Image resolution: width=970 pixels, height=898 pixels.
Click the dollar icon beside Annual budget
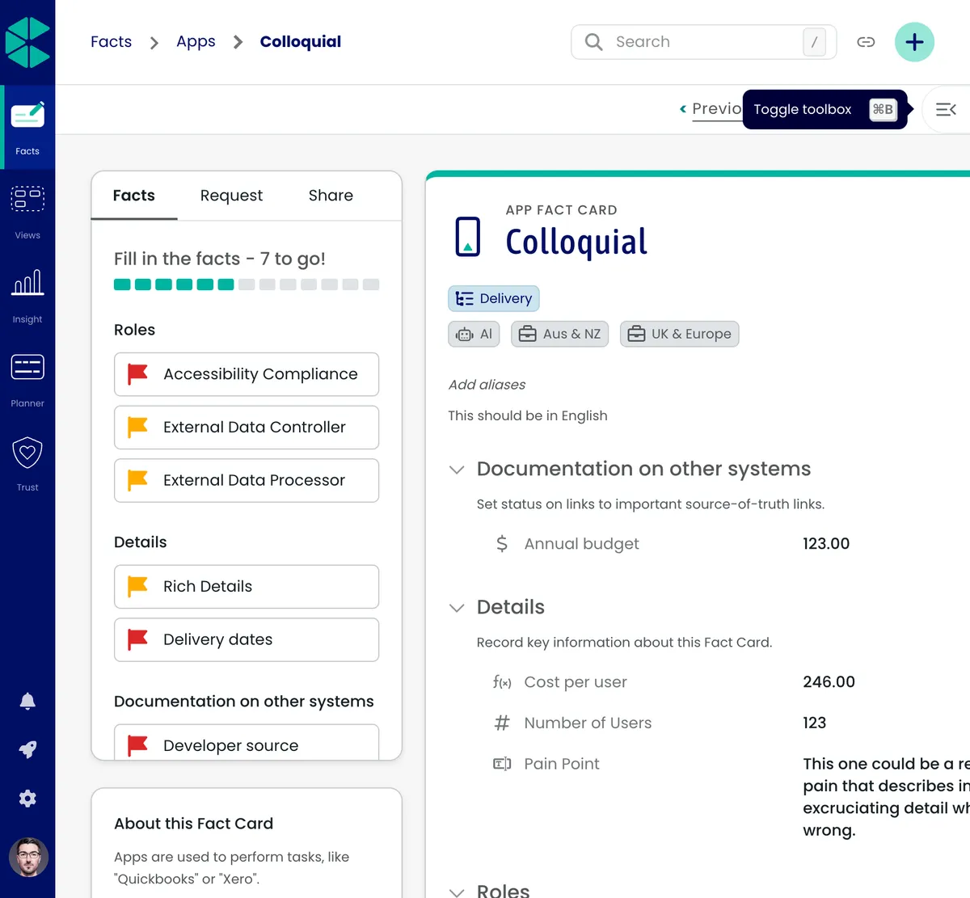pos(502,543)
